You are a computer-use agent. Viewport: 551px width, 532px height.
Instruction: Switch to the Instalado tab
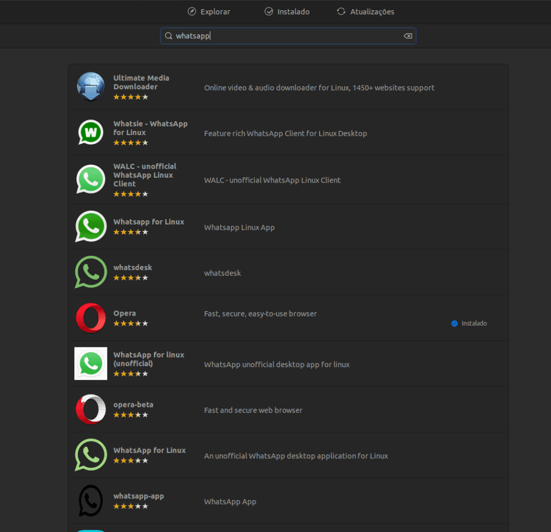[287, 11]
